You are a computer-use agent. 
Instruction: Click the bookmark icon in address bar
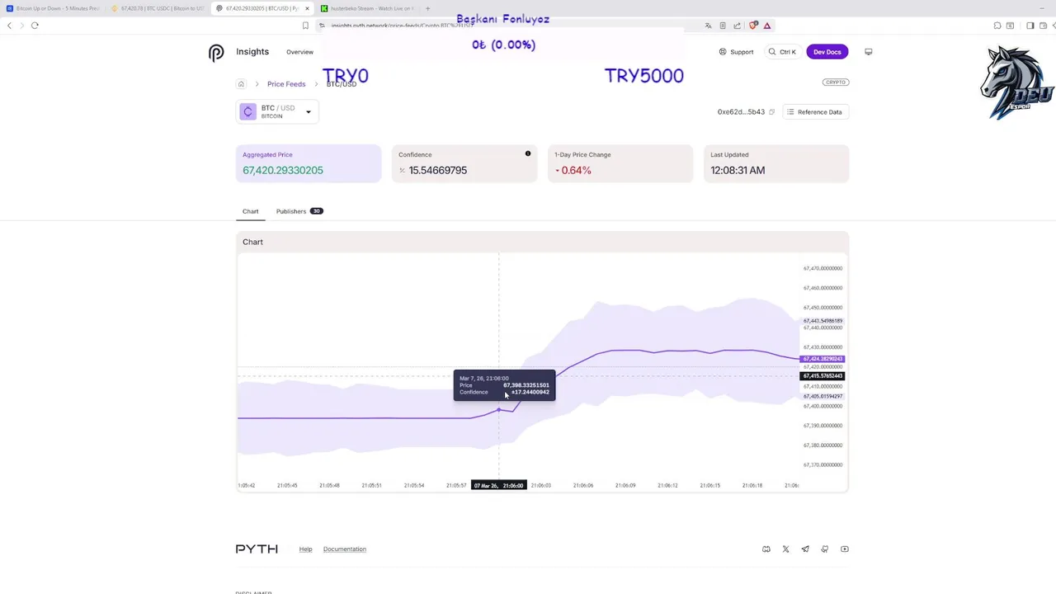305,26
